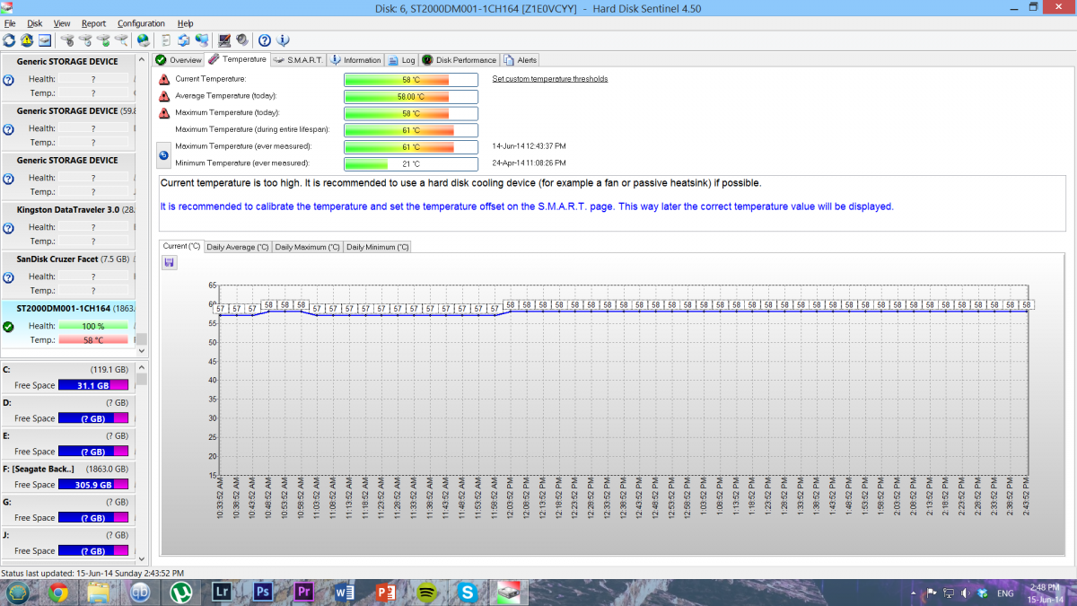Click the yellow warning alert toolbar icon
1077x606 pixels.
(27, 40)
